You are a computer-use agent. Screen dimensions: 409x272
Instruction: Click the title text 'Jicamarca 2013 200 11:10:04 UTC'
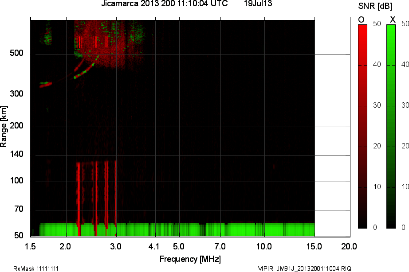click(164, 4)
